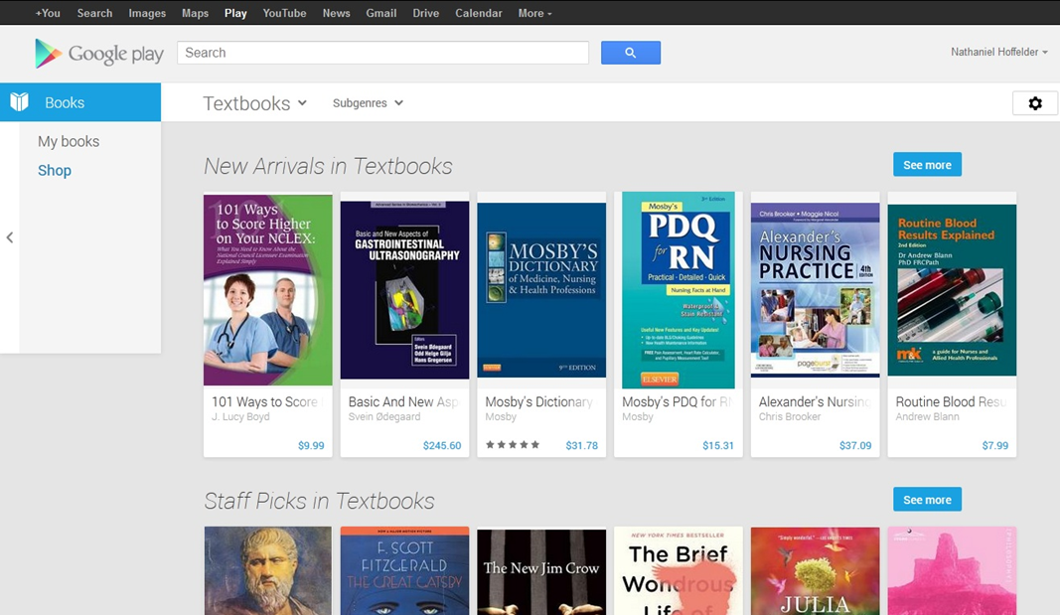Click the Google Play logo
This screenshot has height=615, width=1060.
click(x=98, y=54)
